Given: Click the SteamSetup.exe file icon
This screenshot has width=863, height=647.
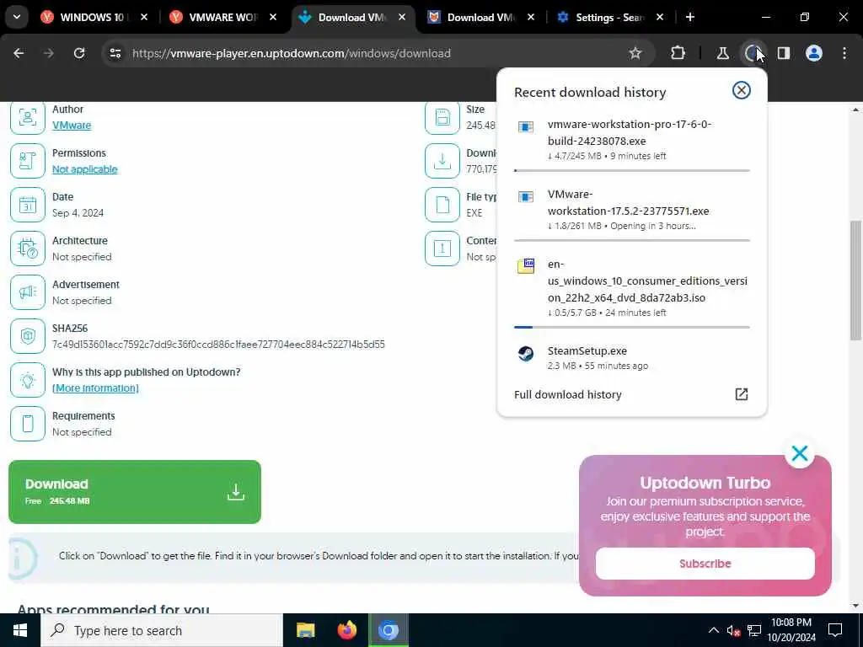Looking at the screenshot, I should click(526, 353).
